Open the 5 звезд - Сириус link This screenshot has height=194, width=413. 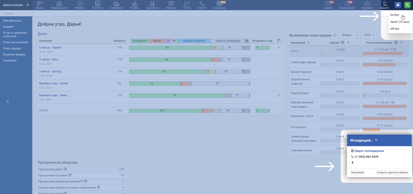click(50, 47)
